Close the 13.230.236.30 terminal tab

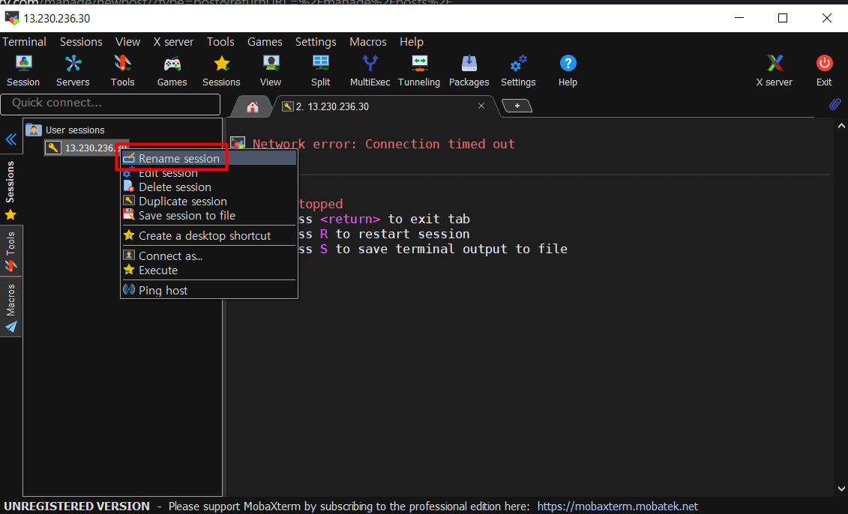481,106
